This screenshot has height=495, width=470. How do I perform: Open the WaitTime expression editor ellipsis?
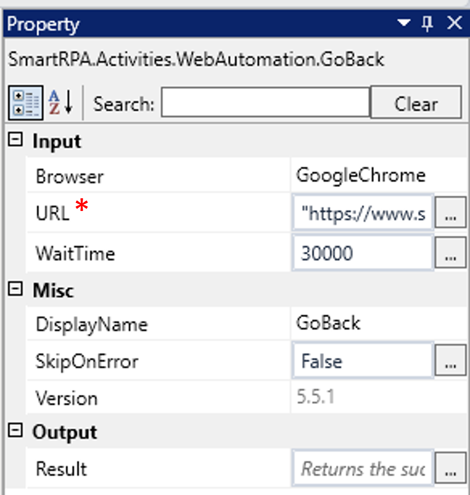point(451,253)
